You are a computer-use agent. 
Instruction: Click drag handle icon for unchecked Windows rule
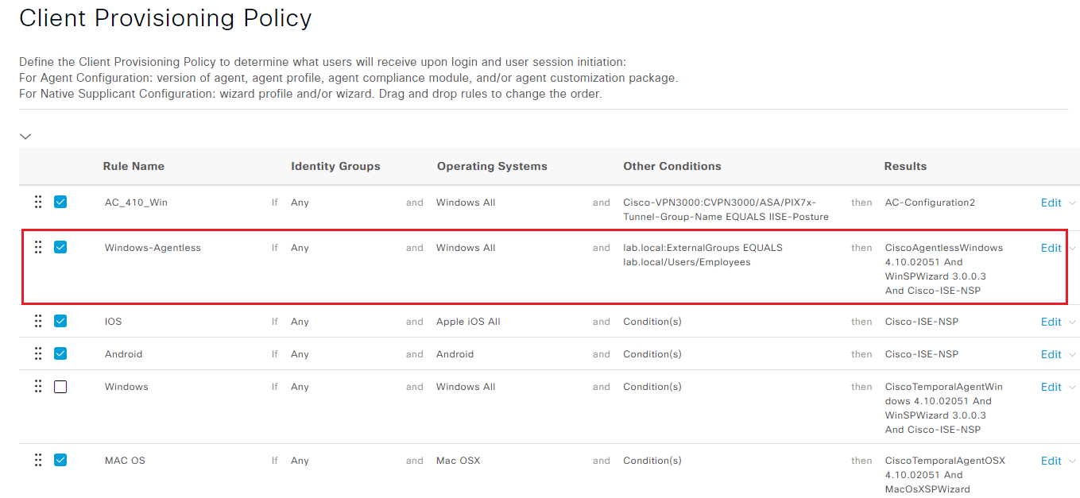pos(38,386)
